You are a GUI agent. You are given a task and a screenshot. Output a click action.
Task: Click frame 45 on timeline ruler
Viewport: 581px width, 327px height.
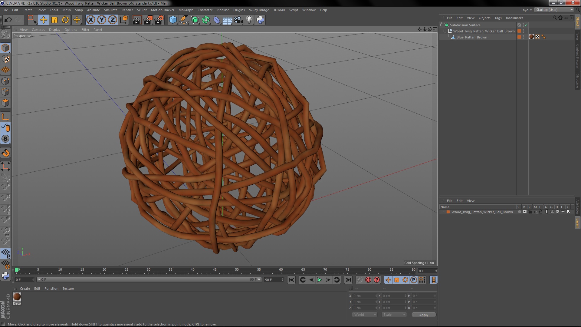coord(215,270)
